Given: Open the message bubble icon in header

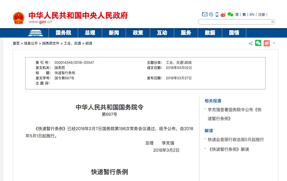Looking at the screenshot, I should (x=211, y=14).
